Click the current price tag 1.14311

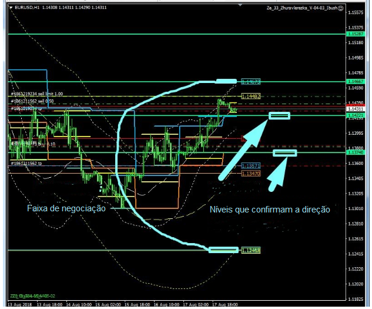tap(354, 109)
